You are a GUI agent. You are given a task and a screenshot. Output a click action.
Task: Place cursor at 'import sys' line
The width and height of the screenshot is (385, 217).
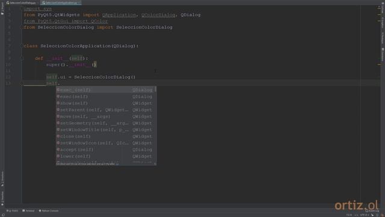(x=37, y=8)
